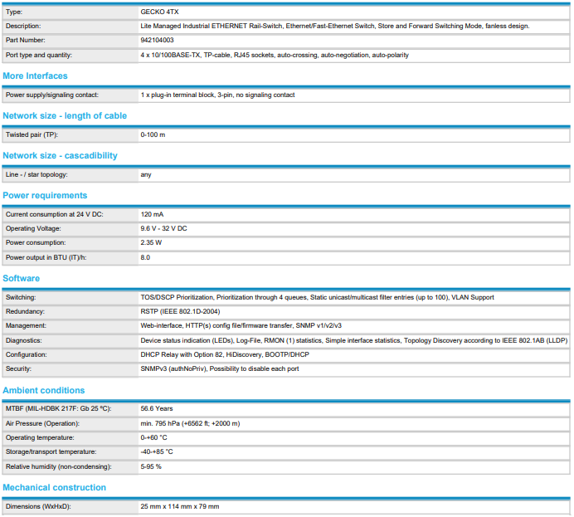Select the '-40-+85 °C' value
The height and width of the screenshot is (517, 574).
click(x=157, y=451)
